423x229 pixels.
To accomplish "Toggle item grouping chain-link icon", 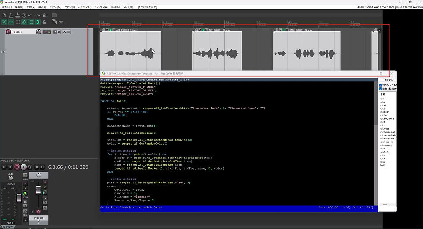I will pos(11,22).
